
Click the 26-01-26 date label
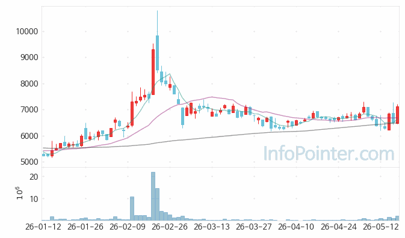(x=85, y=227)
